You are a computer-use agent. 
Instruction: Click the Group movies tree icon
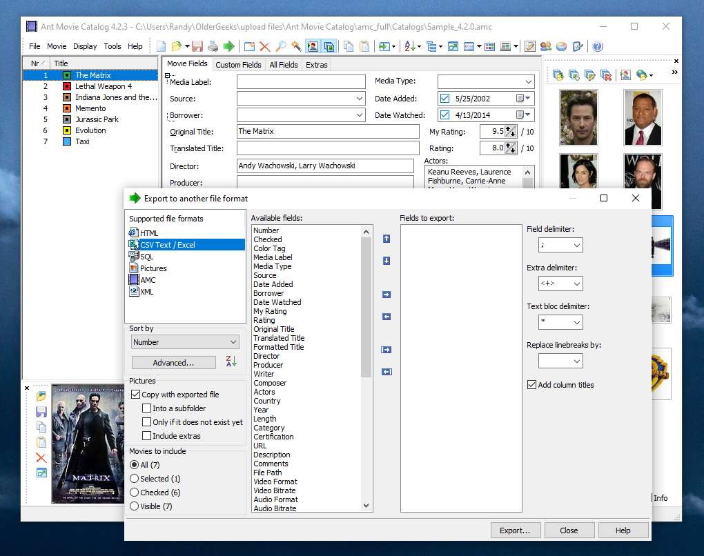(x=431, y=46)
